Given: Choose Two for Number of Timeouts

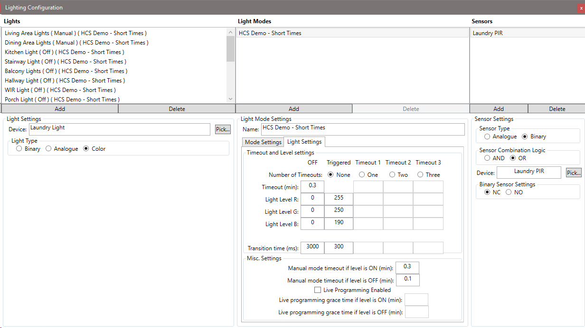Looking at the screenshot, I should [392, 175].
